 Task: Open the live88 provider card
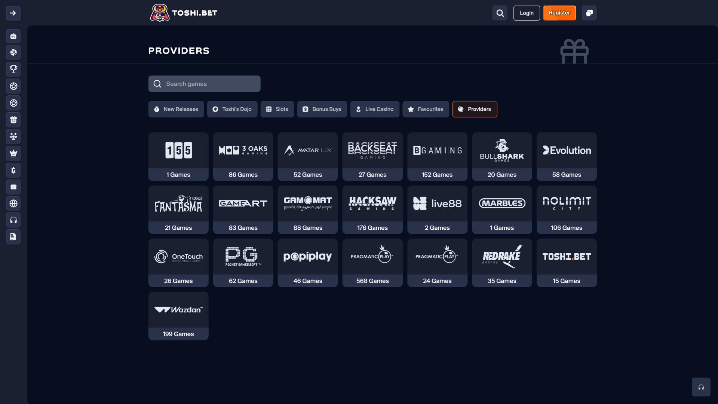click(x=438, y=210)
